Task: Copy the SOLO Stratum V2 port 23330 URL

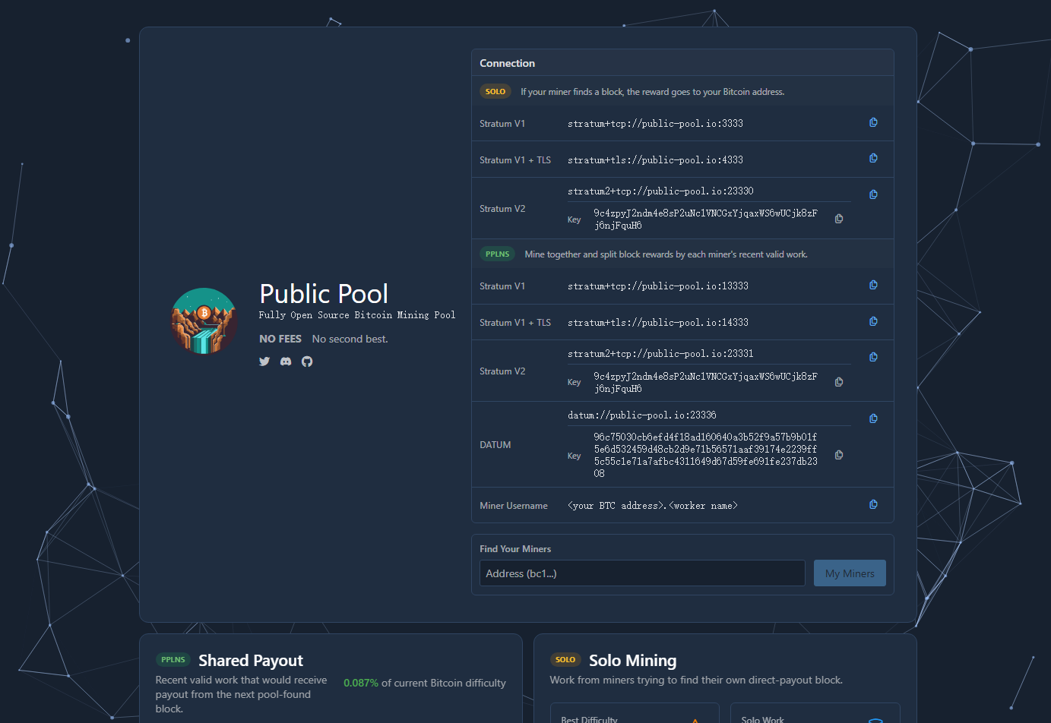Action: [873, 194]
